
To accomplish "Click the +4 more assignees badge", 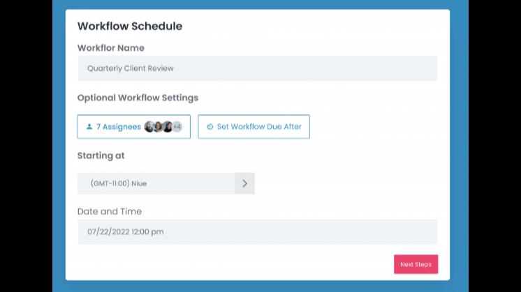I will [x=177, y=127].
